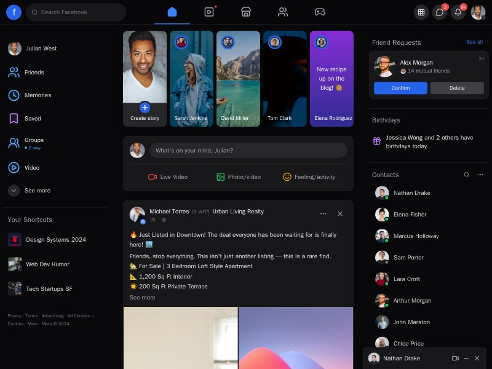Confirm Alex Morgan's friend request
492x369 pixels.
[400, 88]
